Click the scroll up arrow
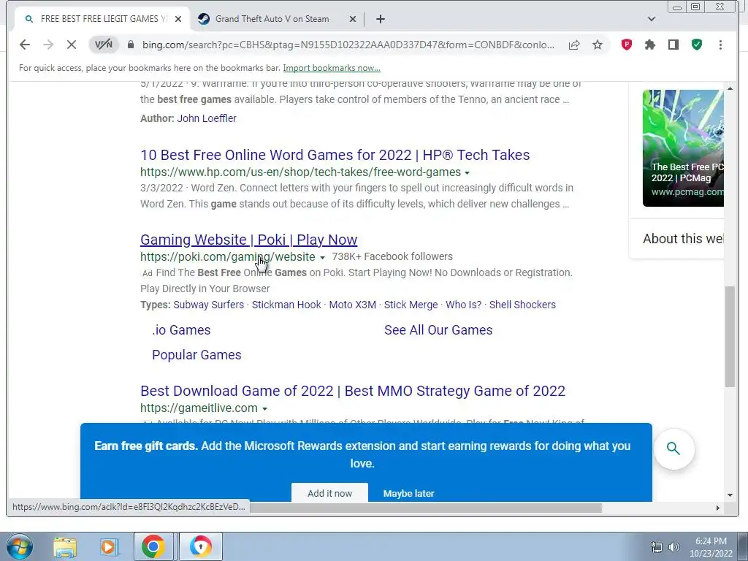This screenshot has width=748, height=561. click(x=730, y=88)
